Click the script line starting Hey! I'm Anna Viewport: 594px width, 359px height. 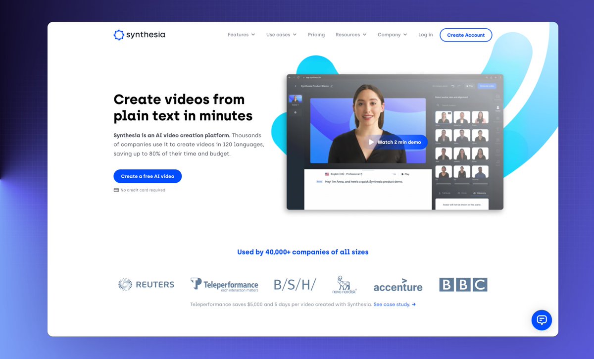click(x=364, y=182)
